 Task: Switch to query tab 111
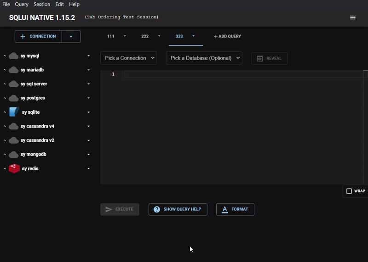click(x=110, y=36)
